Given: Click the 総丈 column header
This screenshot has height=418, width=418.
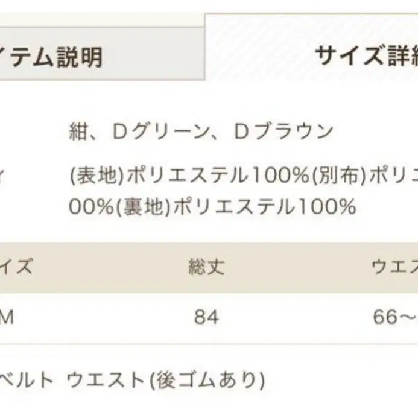Looking at the screenshot, I should coord(206,266).
